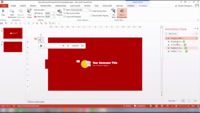This screenshot has width=200, height=113.
Task: Open the FORMAT tab under Audio Tools
Action: click(131, 6)
